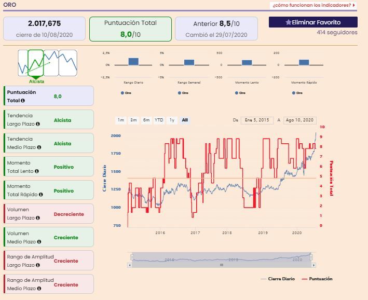
Task: Click left arrow of chart navigator scrollbar
Action: tap(130, 265)
